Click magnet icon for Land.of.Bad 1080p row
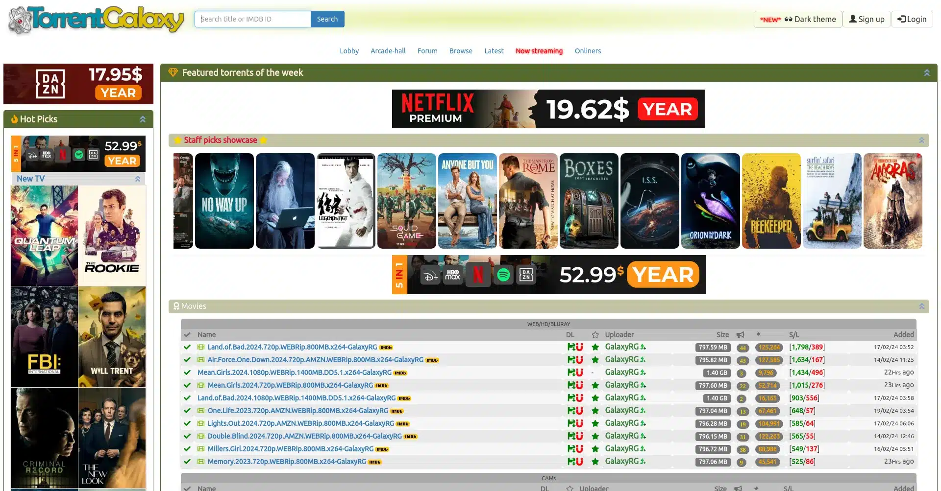 click(x=579, y=398)
